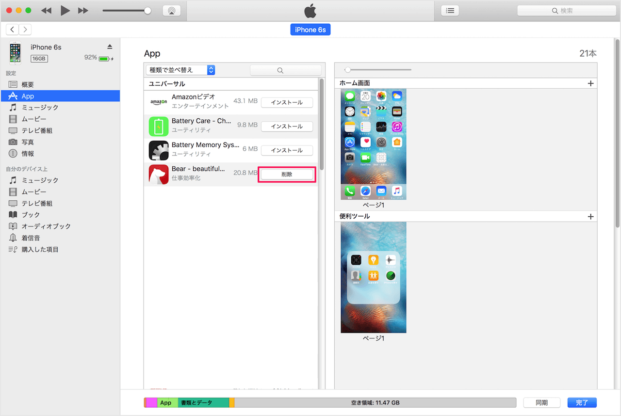Click the search field at top right
The width and height of the screenshot is (621, 416).
[x=566, y=11]
